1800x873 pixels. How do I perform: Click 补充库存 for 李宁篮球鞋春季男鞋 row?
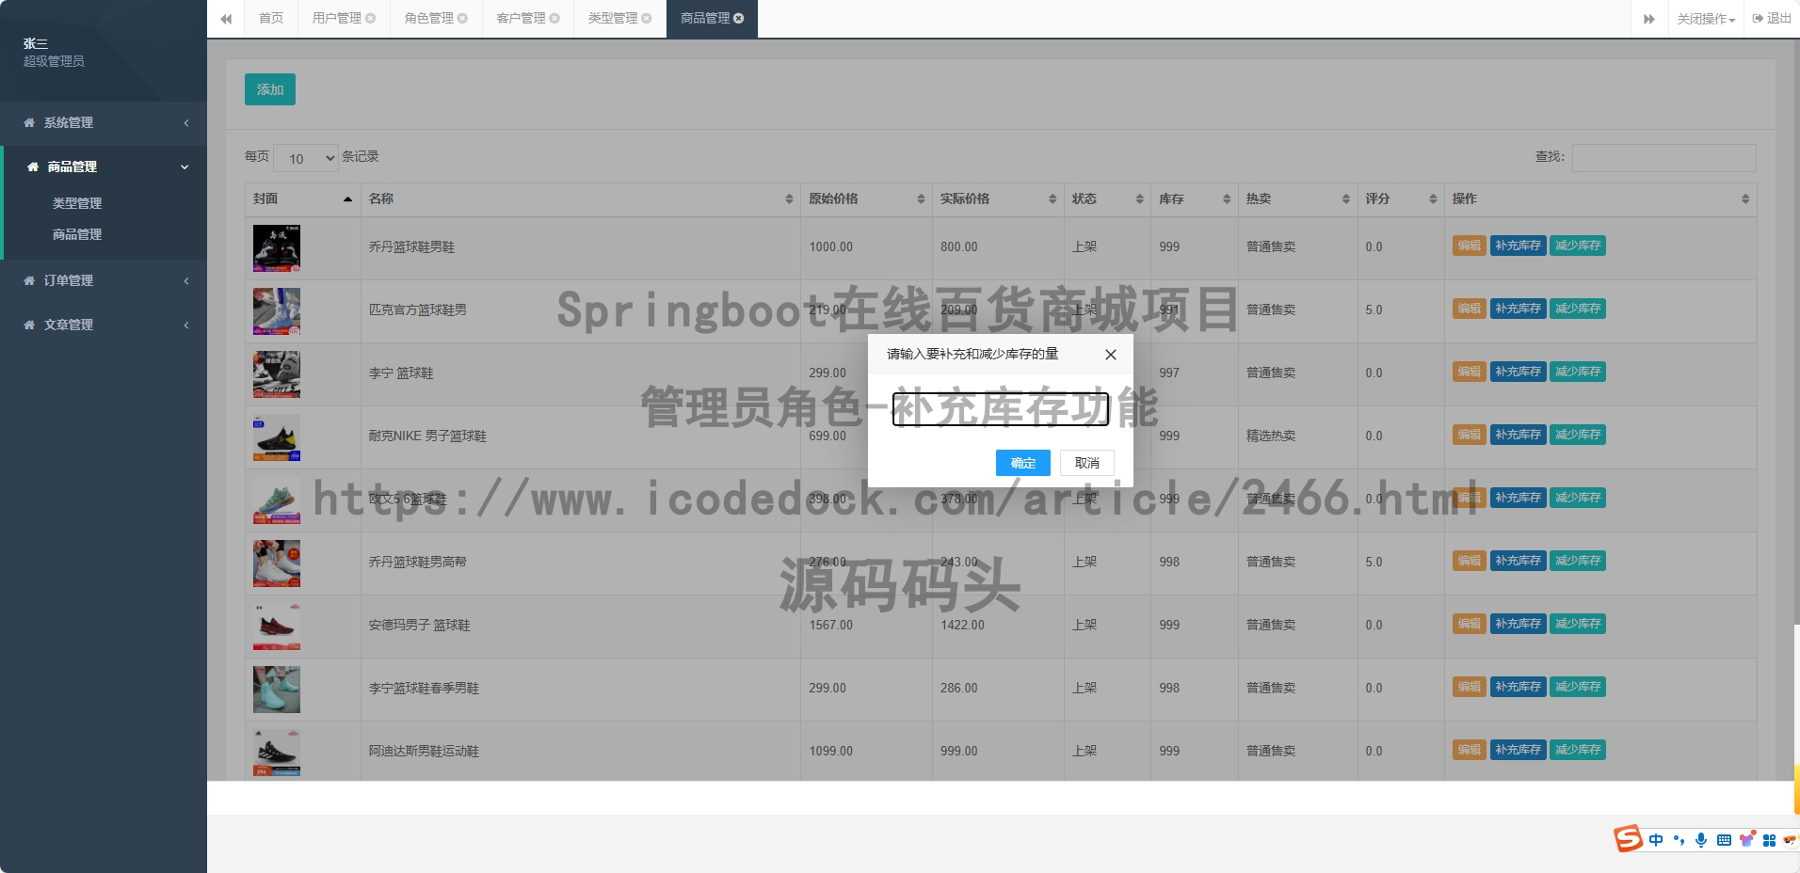1518,687
